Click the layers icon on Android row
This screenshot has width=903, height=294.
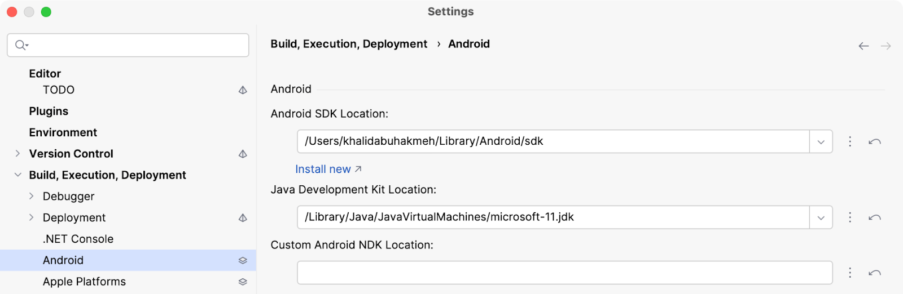click(243, 260)
